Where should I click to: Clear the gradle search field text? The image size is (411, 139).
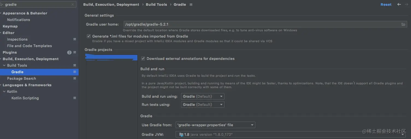pyautogui.click(x=73, y=4)
